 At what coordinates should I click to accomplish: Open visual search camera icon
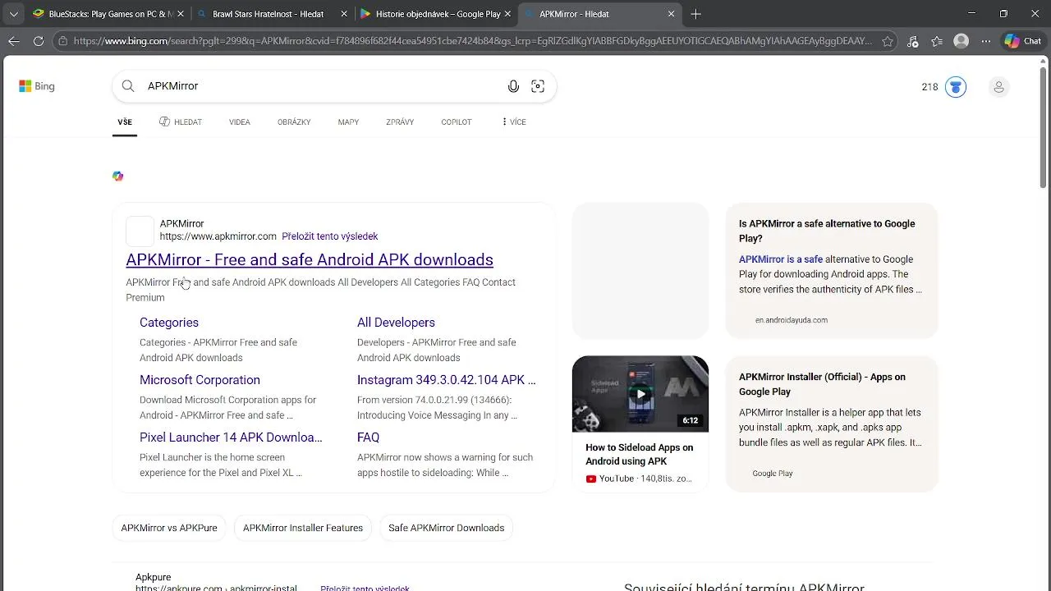click(538, 86)
